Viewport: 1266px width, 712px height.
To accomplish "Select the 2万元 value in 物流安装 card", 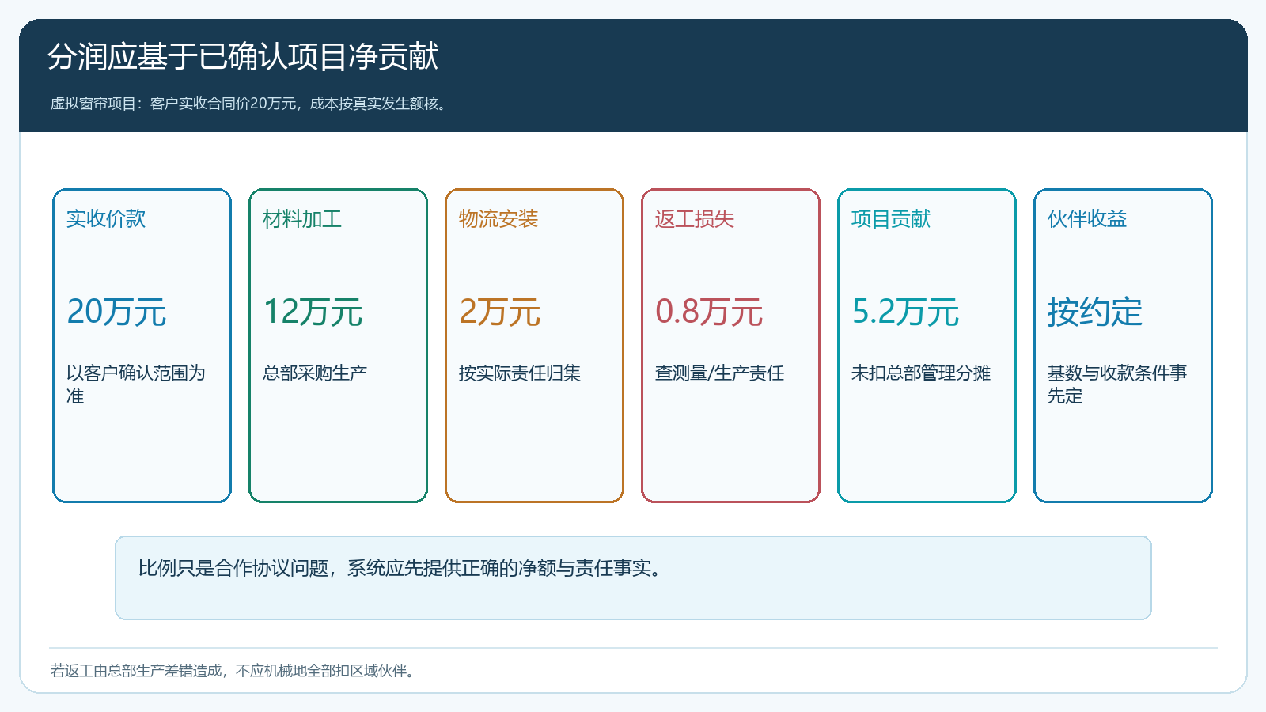I will click(500, 312).
